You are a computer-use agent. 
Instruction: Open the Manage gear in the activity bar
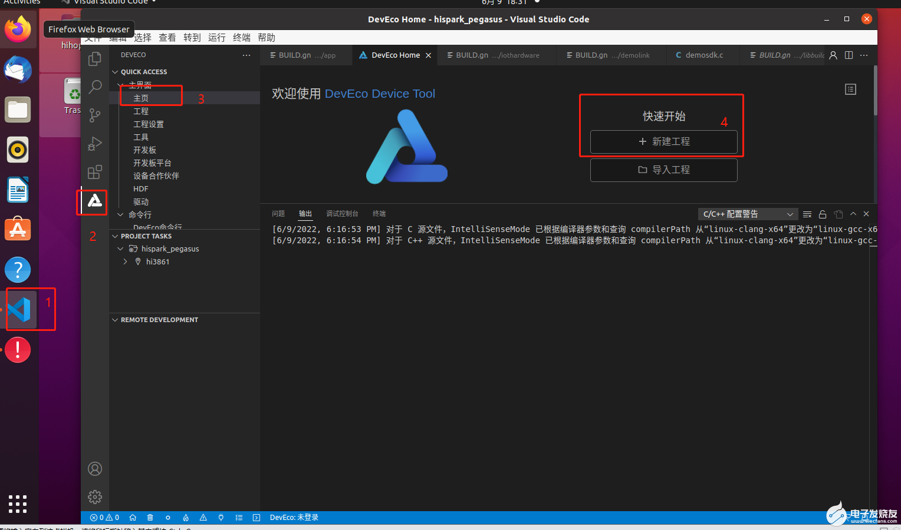coord(94,497)
